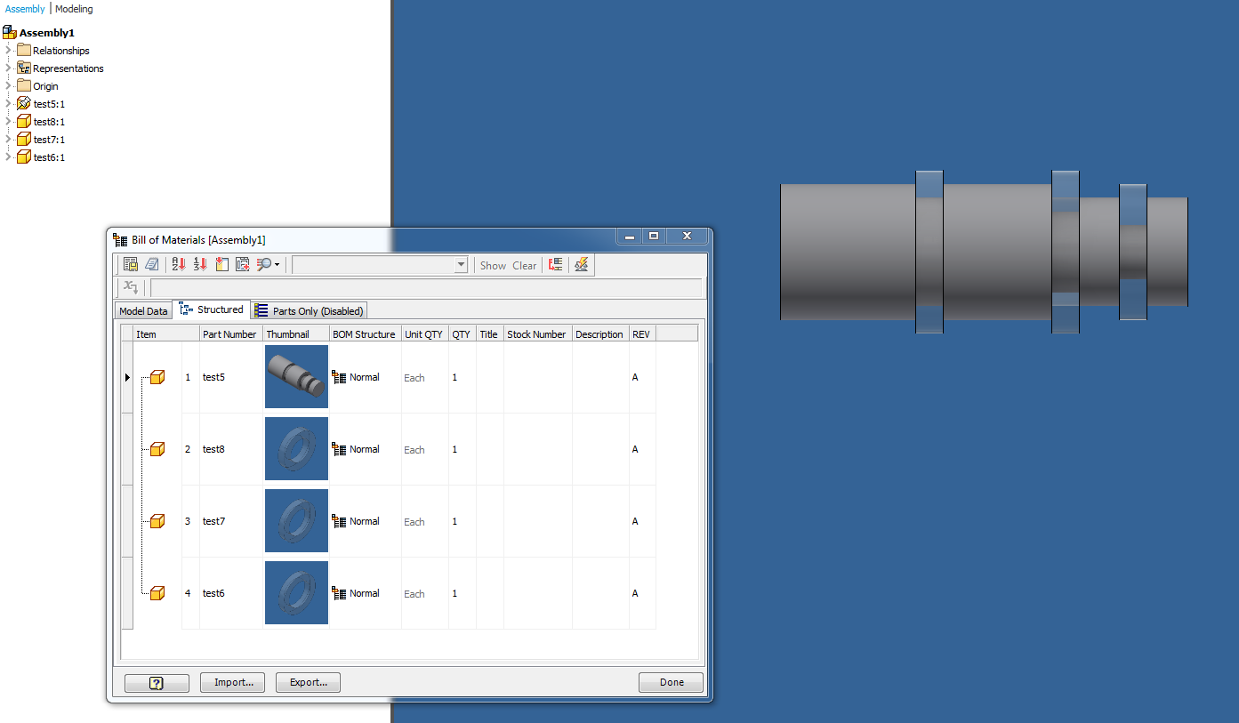Expand the Origin folder
Screen dimensions: 1239x723
(8, 85)
